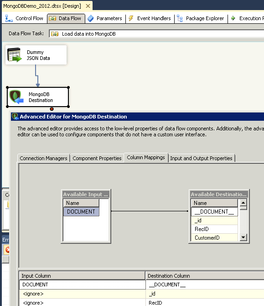Switch to the Data Flow tab
264x306 pixels.
coord(66,18)
